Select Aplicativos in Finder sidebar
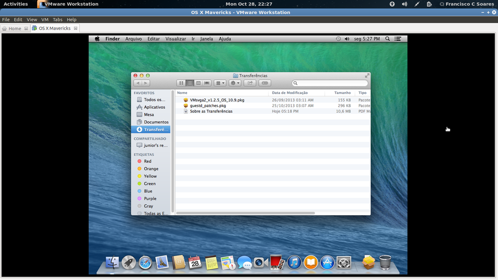This screenshot has width=498, height=280. click(151, 107)
